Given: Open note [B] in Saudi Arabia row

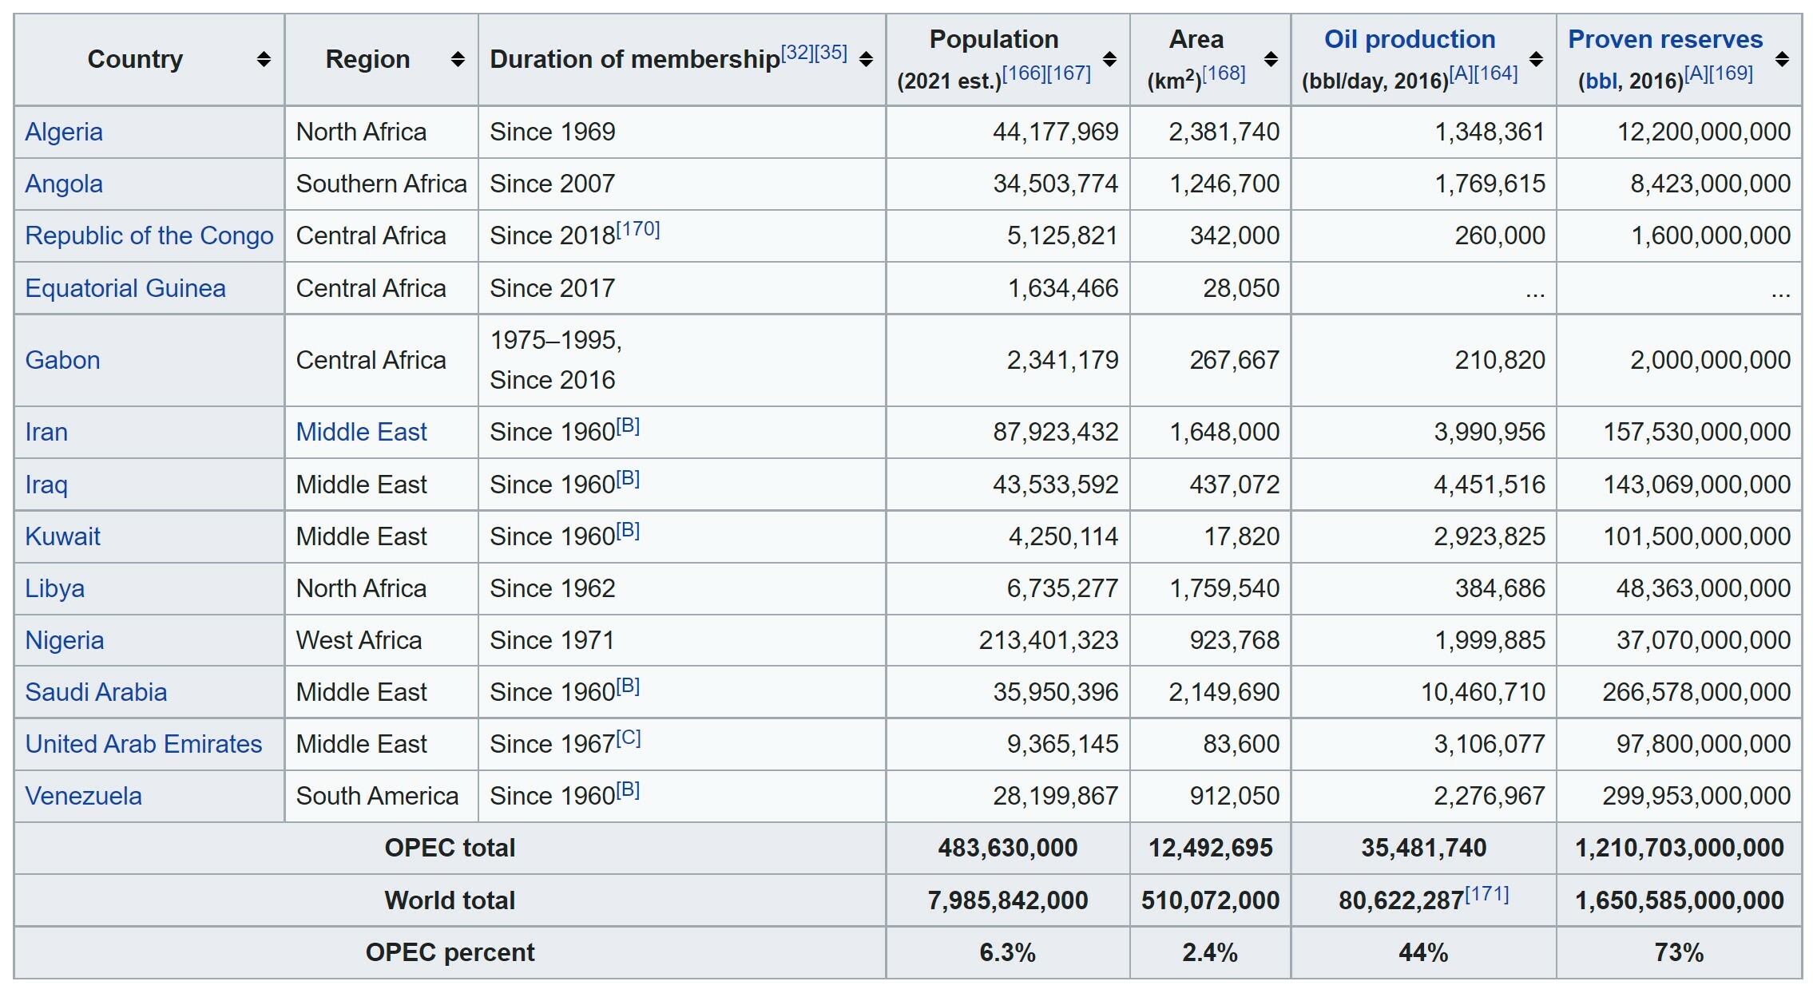Looking at the screenshot, I should coord(629,686).
